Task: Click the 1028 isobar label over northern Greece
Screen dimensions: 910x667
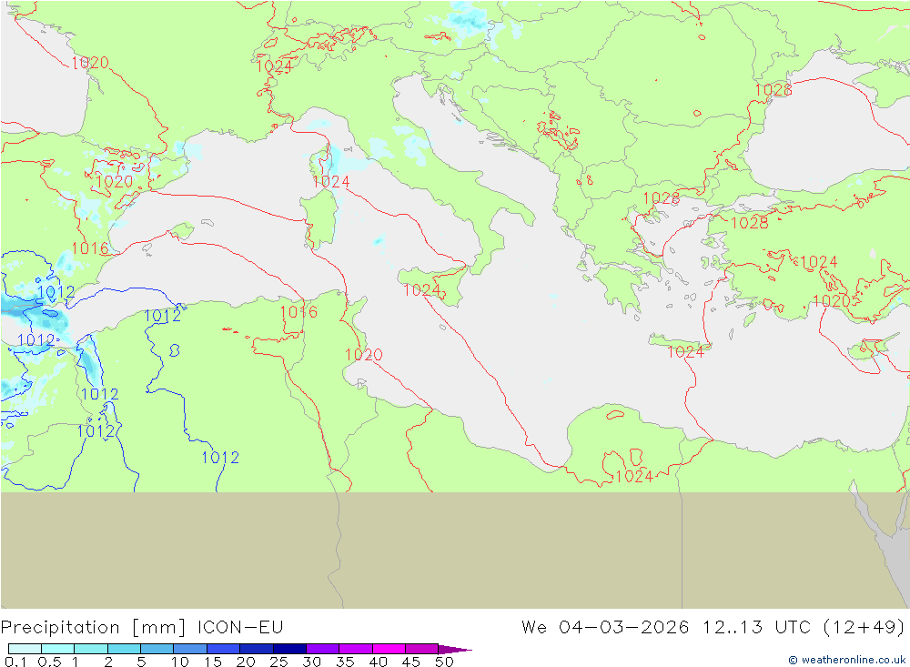Action: 661,198
